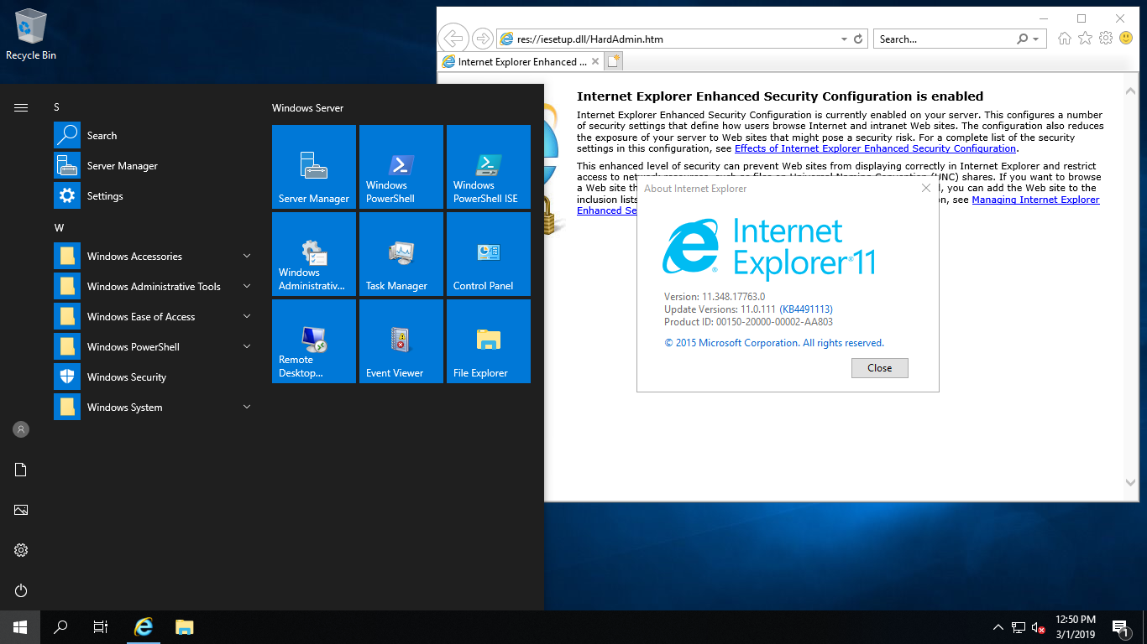Open Recycle Bin desktop icon

(31, 34)
